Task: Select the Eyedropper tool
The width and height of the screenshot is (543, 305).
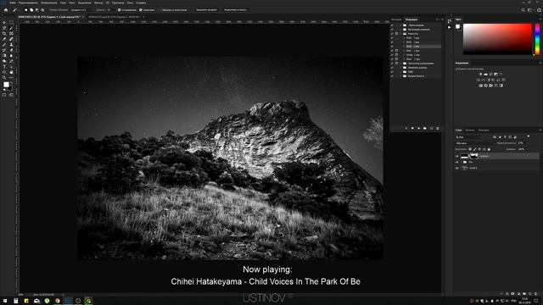Action: [x=4, y=39]
